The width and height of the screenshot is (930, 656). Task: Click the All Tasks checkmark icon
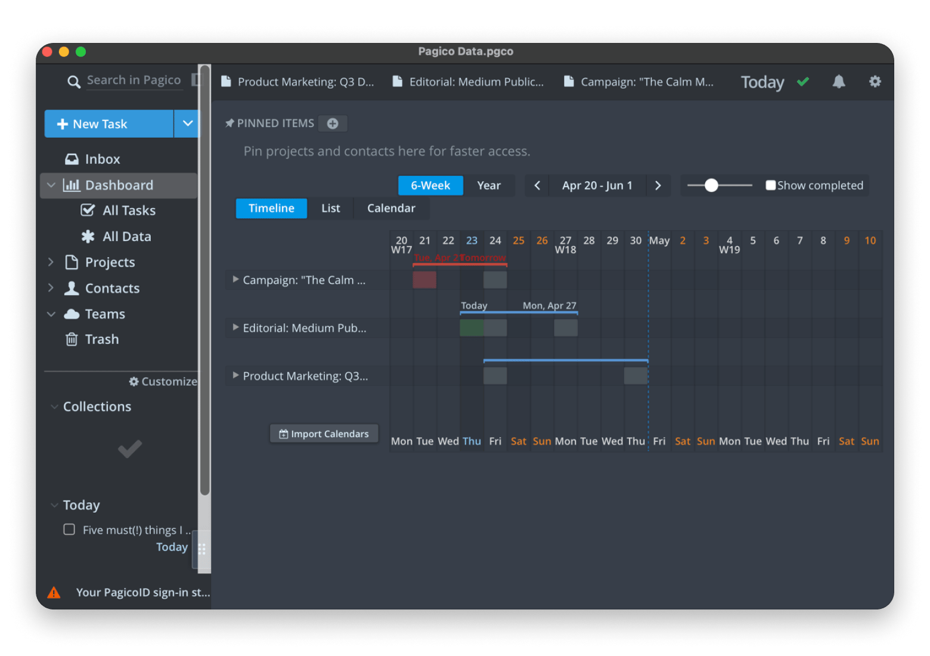click(x=88, y=210)
